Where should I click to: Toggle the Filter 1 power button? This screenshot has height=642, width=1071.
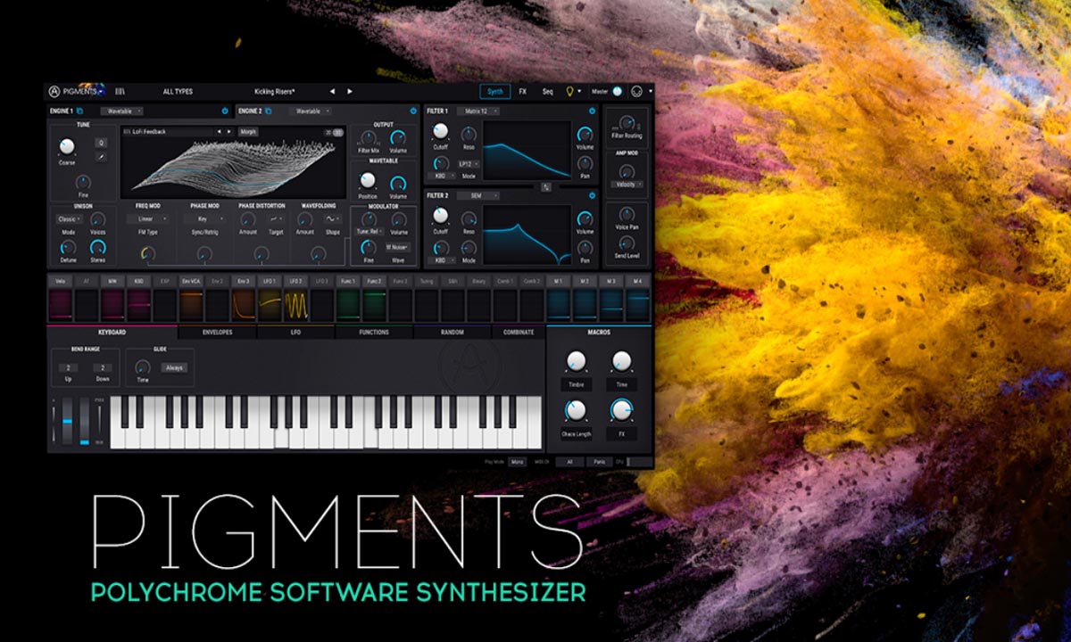[x=592, y=111]
